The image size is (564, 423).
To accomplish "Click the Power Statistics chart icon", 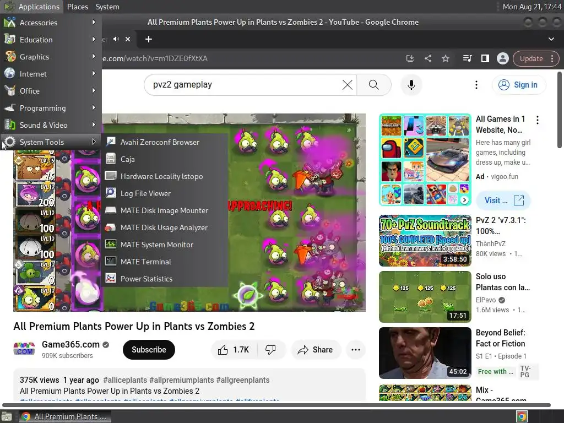I will point(110,278).
